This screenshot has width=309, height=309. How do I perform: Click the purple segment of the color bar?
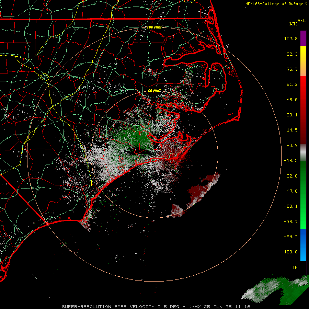pos(303,38)
